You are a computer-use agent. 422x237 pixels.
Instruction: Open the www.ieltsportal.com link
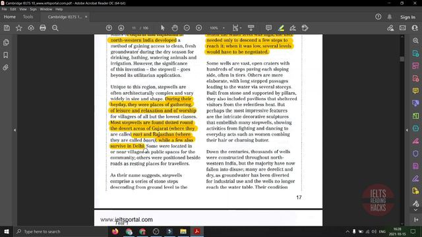point(127,219)
